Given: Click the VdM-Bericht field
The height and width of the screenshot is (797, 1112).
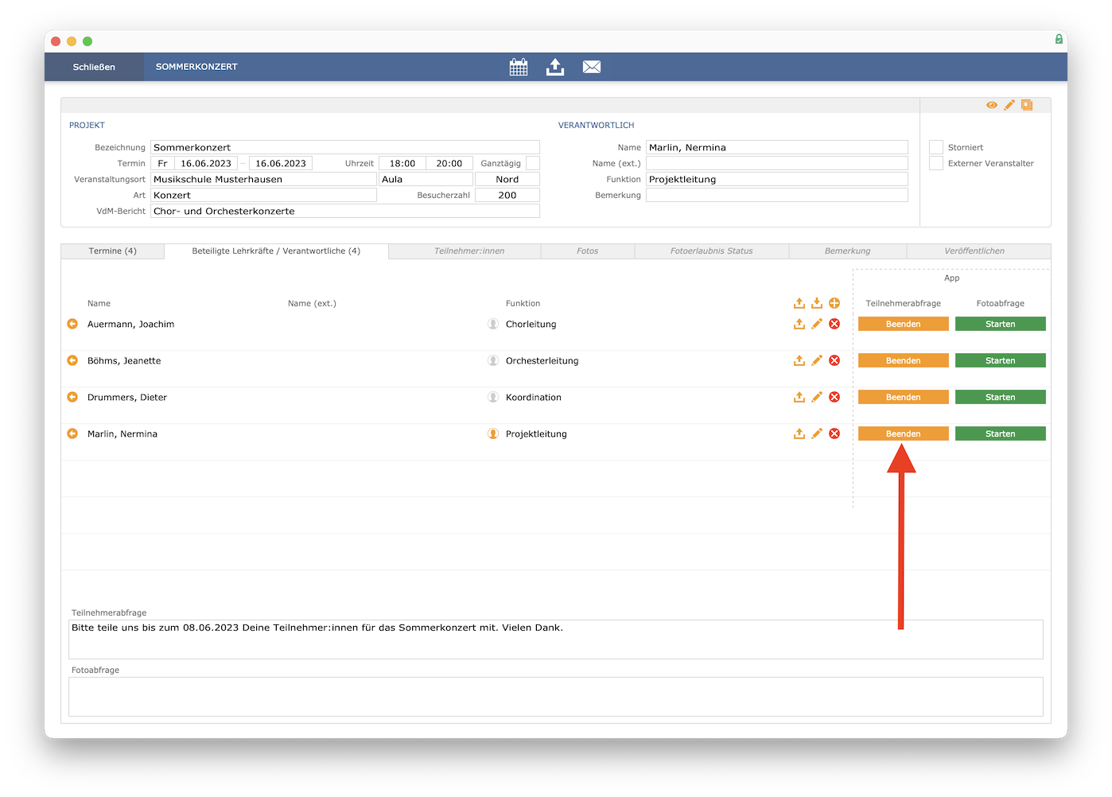Looking at the screenshot, I should [345, 211].
